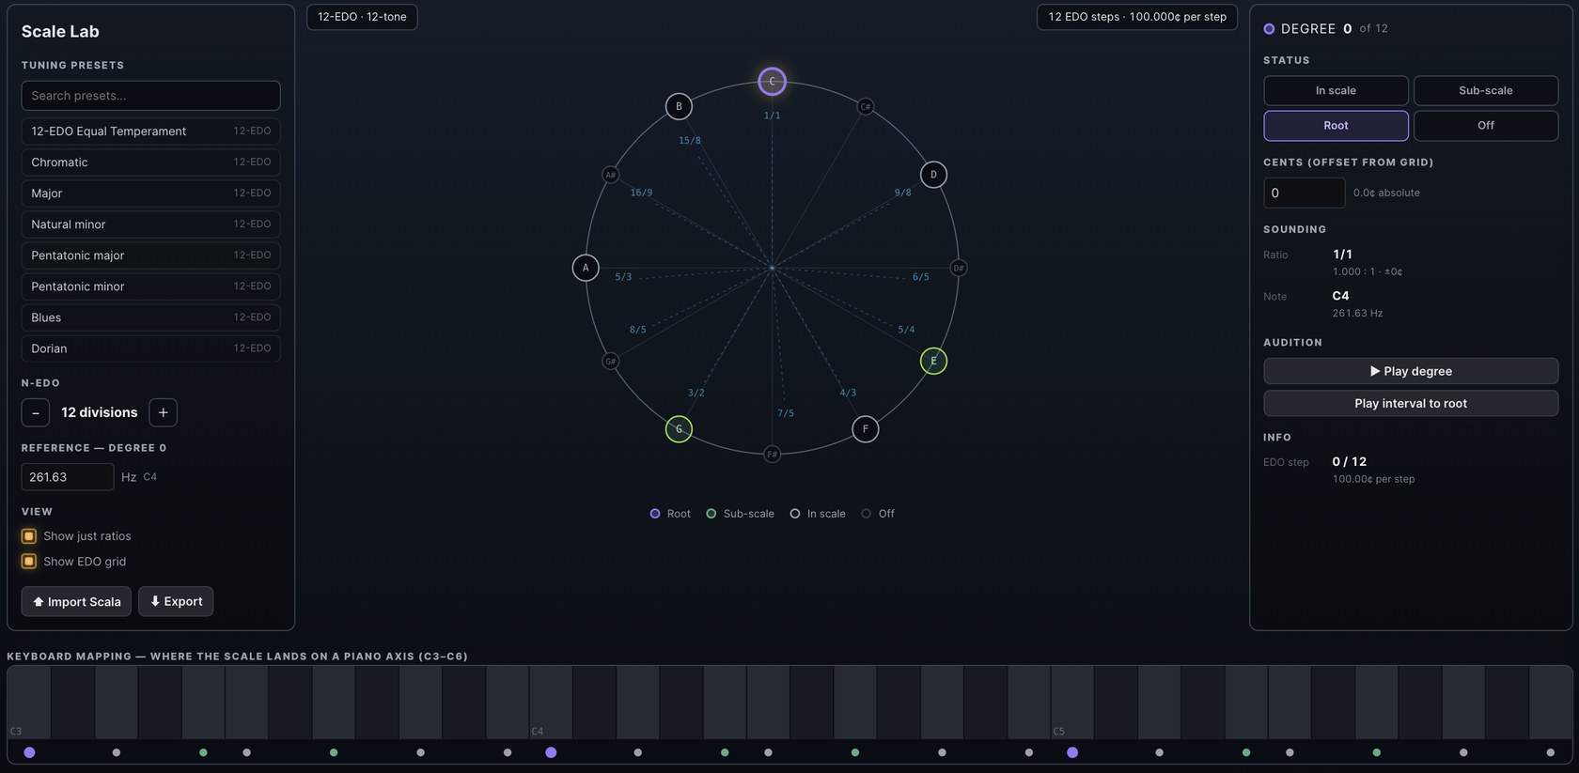Click the 12 EDO steps per step badge
Image resolution: width=1579 pixels, height=773 pixels.
tap(1137, 17)
